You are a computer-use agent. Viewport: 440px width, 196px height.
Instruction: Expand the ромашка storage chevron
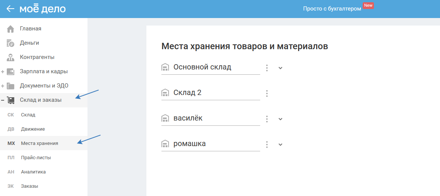280,145
